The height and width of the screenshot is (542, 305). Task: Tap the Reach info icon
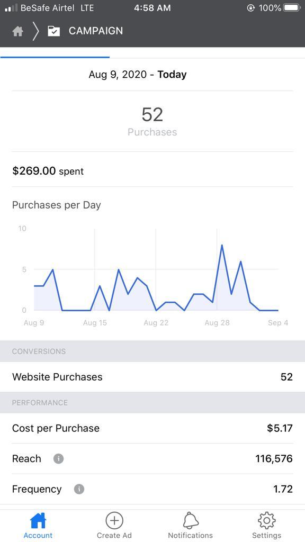58,459
